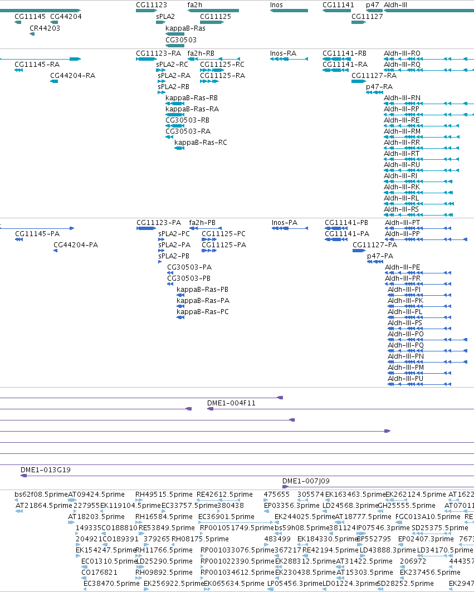Select protein CG44204-PA
This screenshot has width=474, height=592.
pyautogui.click(x=76, y=245)
